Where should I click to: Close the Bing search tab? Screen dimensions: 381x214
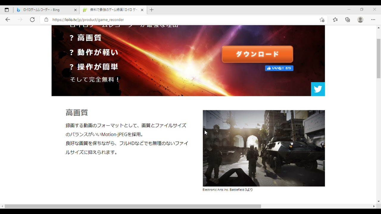[75, 10]
